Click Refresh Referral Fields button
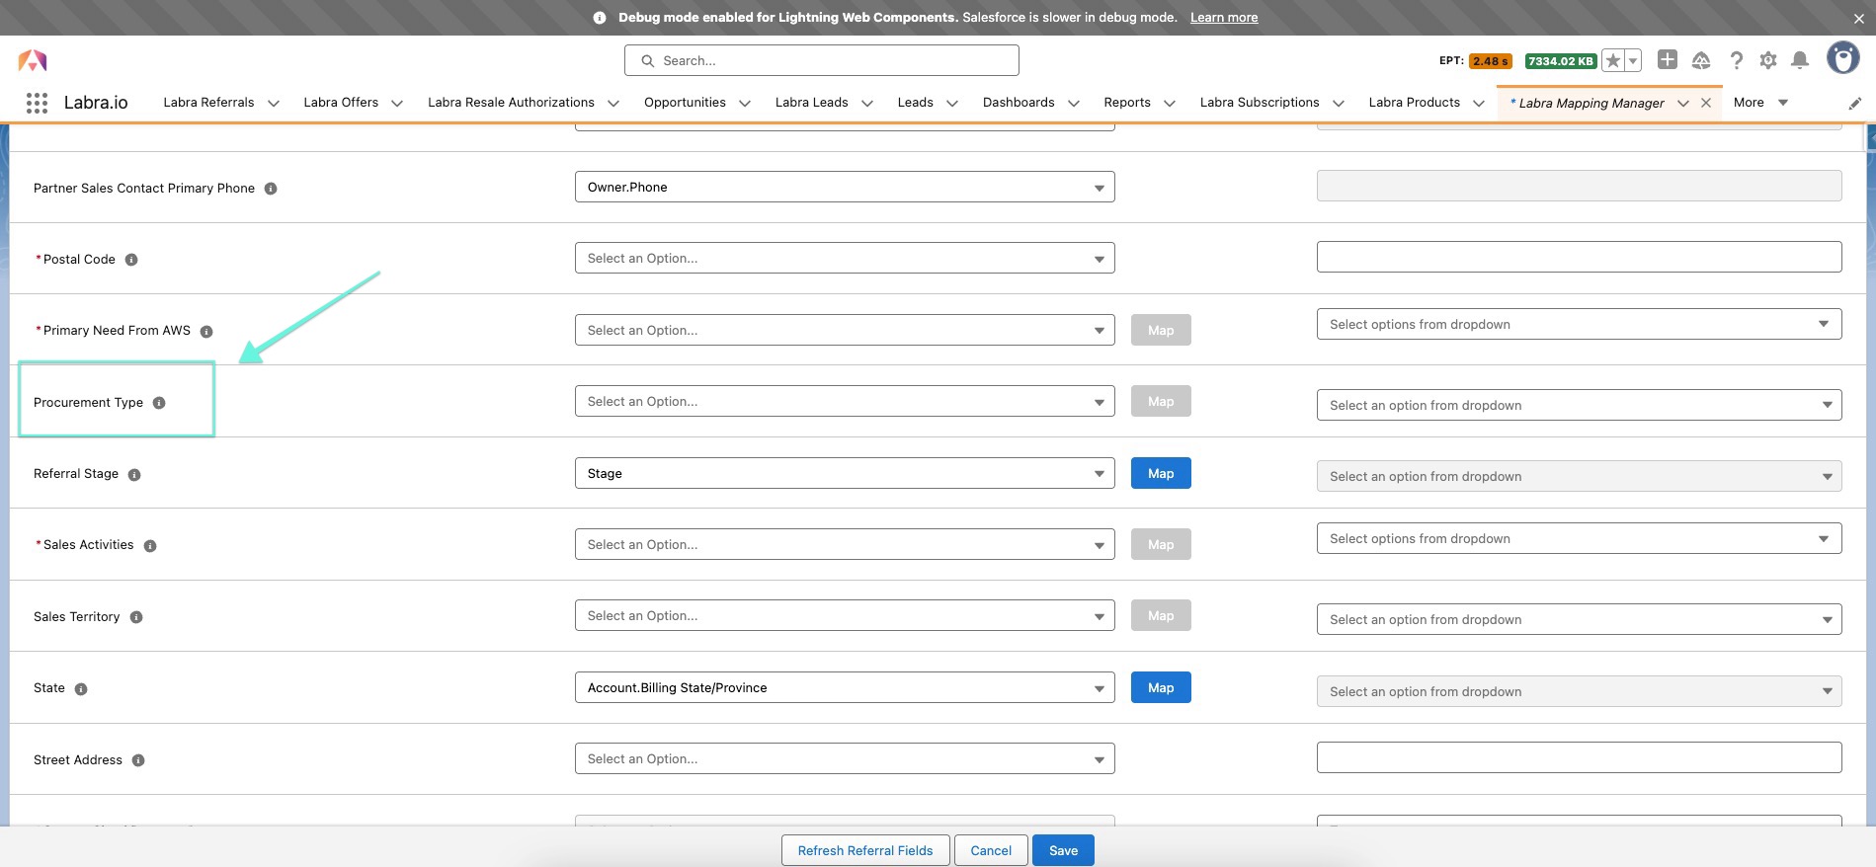This screenshot has height=867, width=1876. tap(865, 850)
